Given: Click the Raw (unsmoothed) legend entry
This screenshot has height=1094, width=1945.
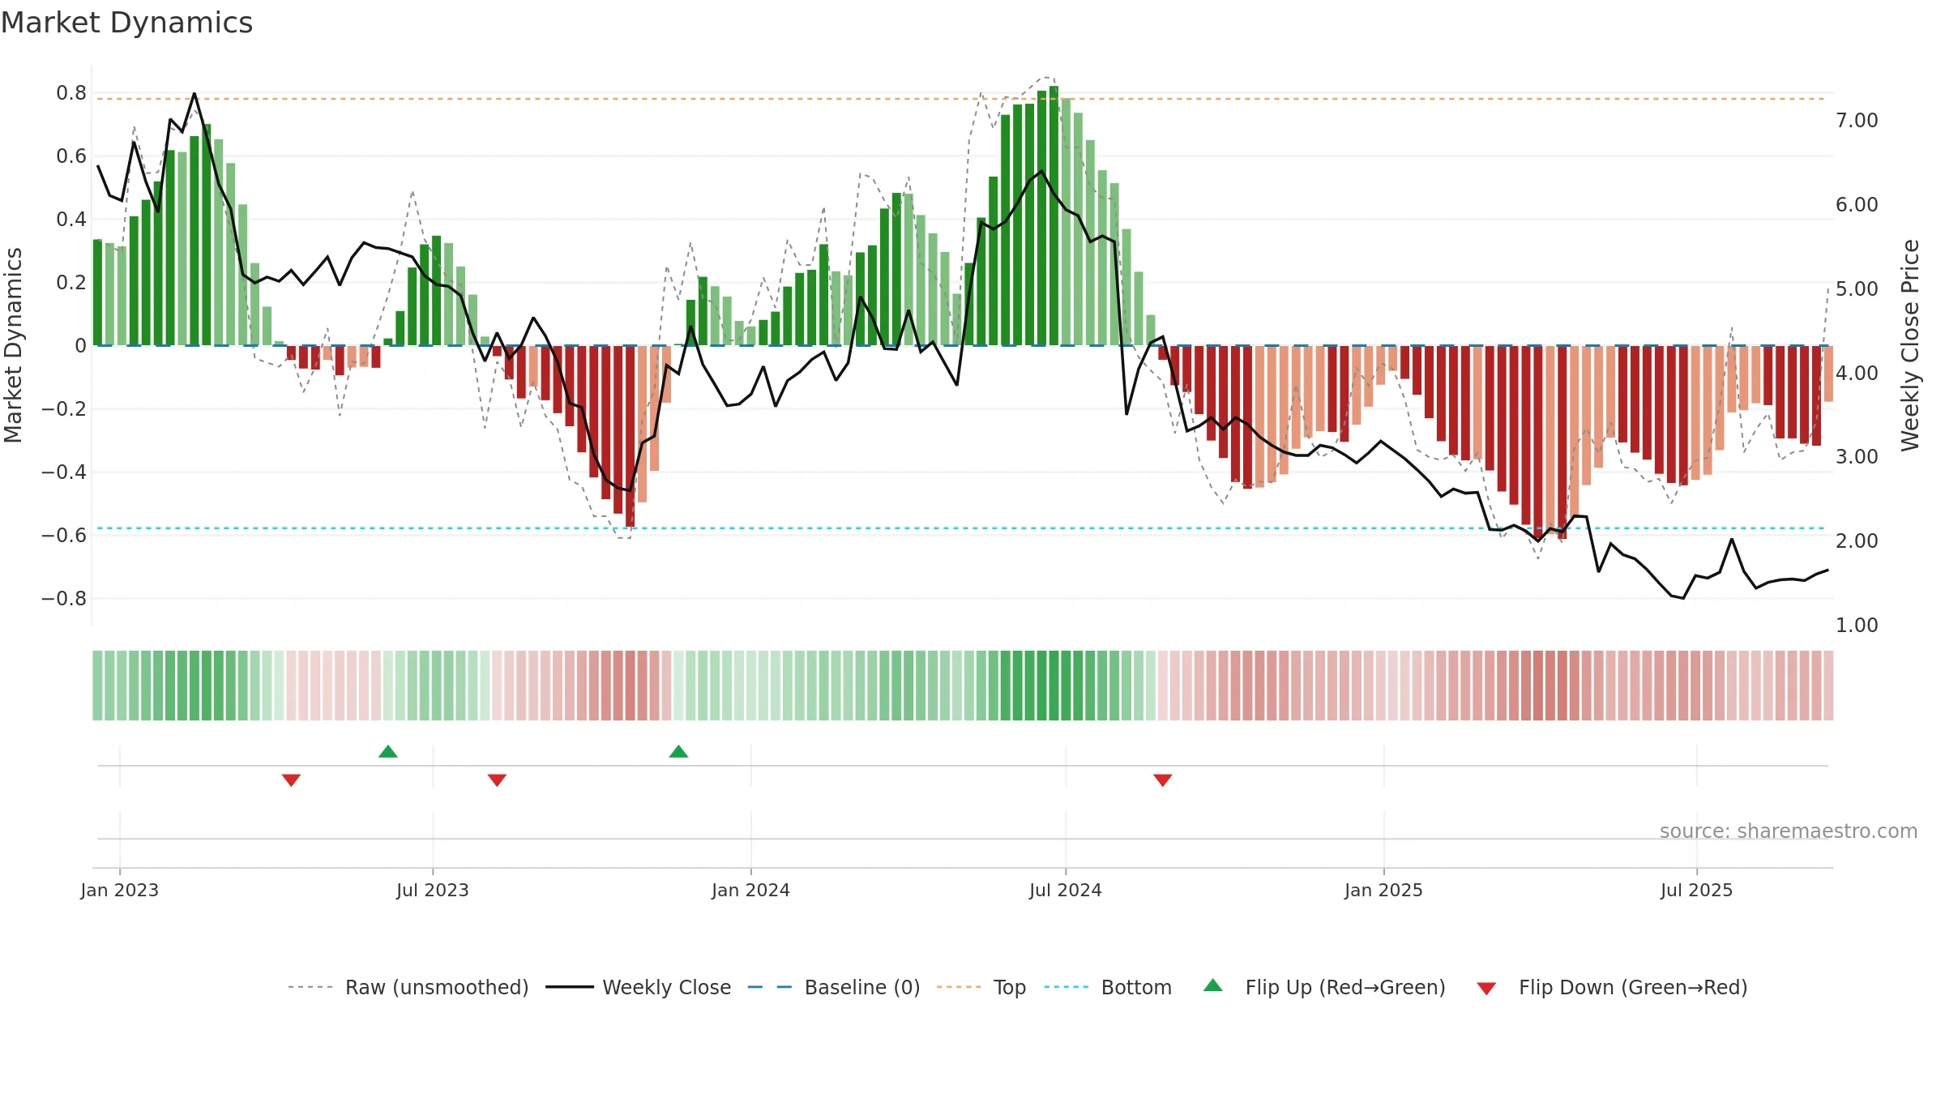Looking at the screenshot, I should (408, 987).
